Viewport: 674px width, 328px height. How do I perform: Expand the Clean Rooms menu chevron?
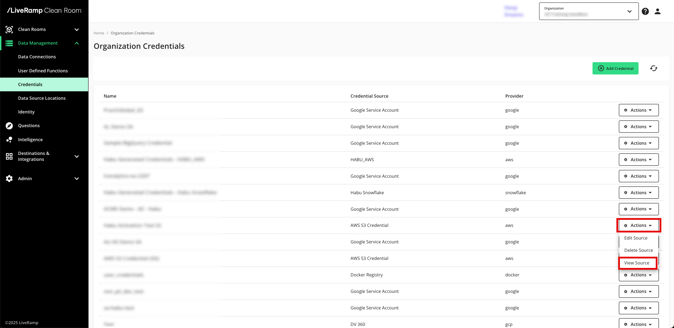pyautogui.click(x=77, y=29)
